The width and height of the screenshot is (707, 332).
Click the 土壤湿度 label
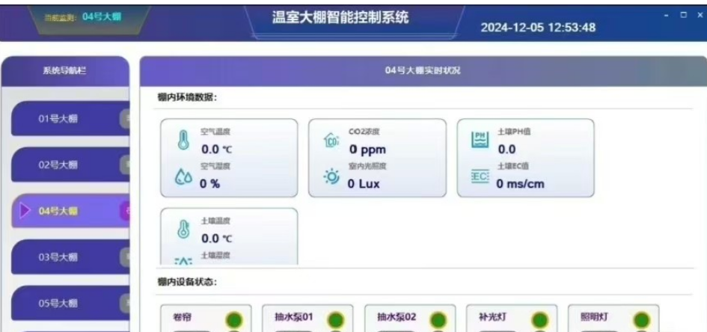[215, 256]
